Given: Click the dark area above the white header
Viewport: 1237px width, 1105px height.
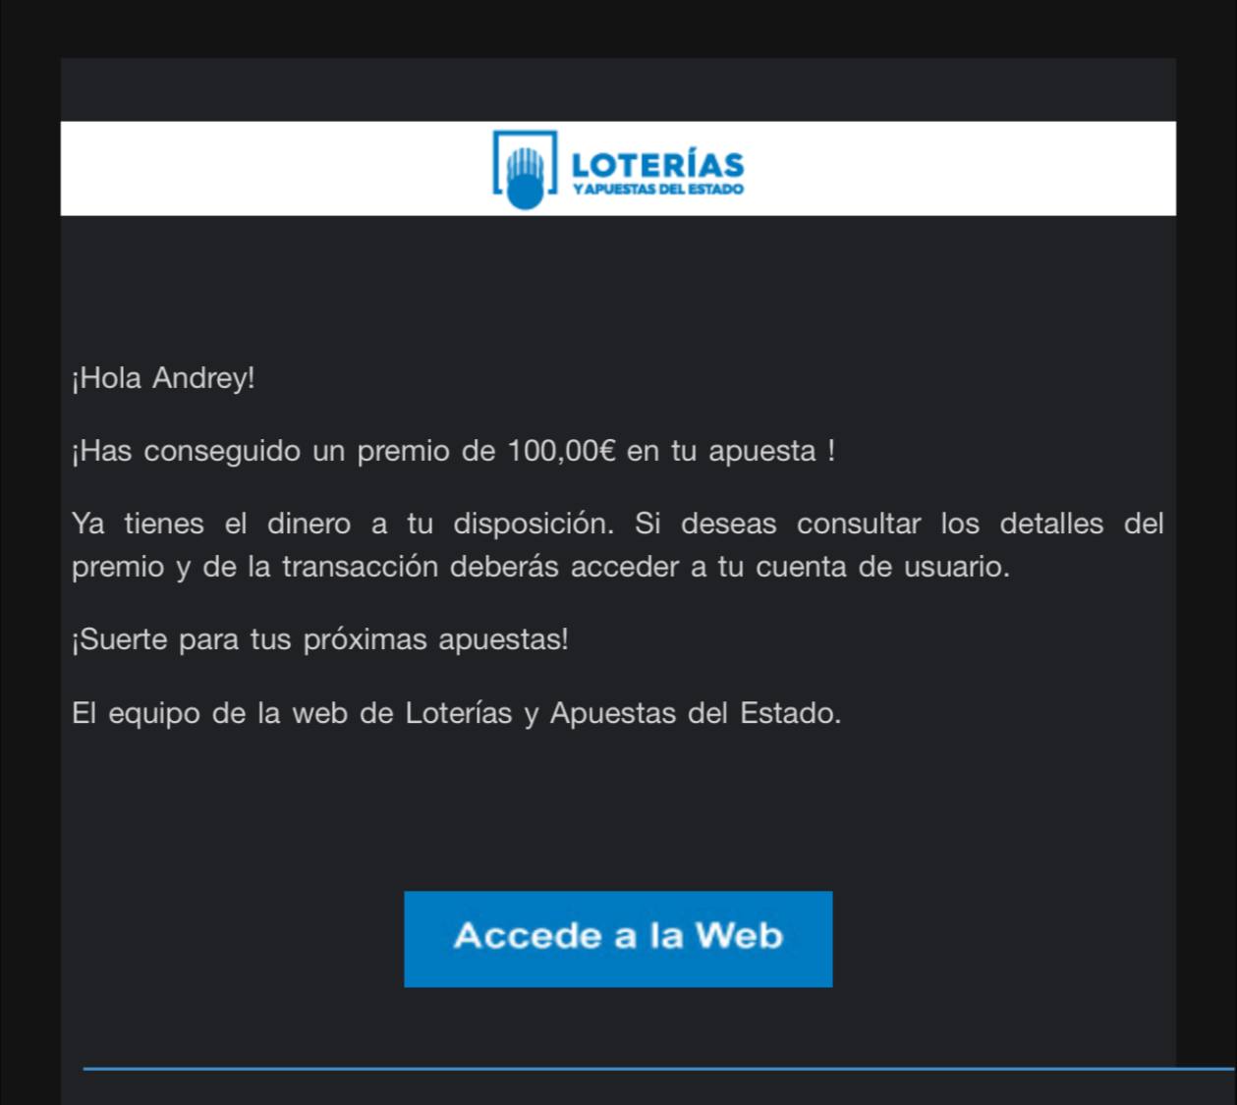Looking at the screenshot, I should click(x=618, y=89).
